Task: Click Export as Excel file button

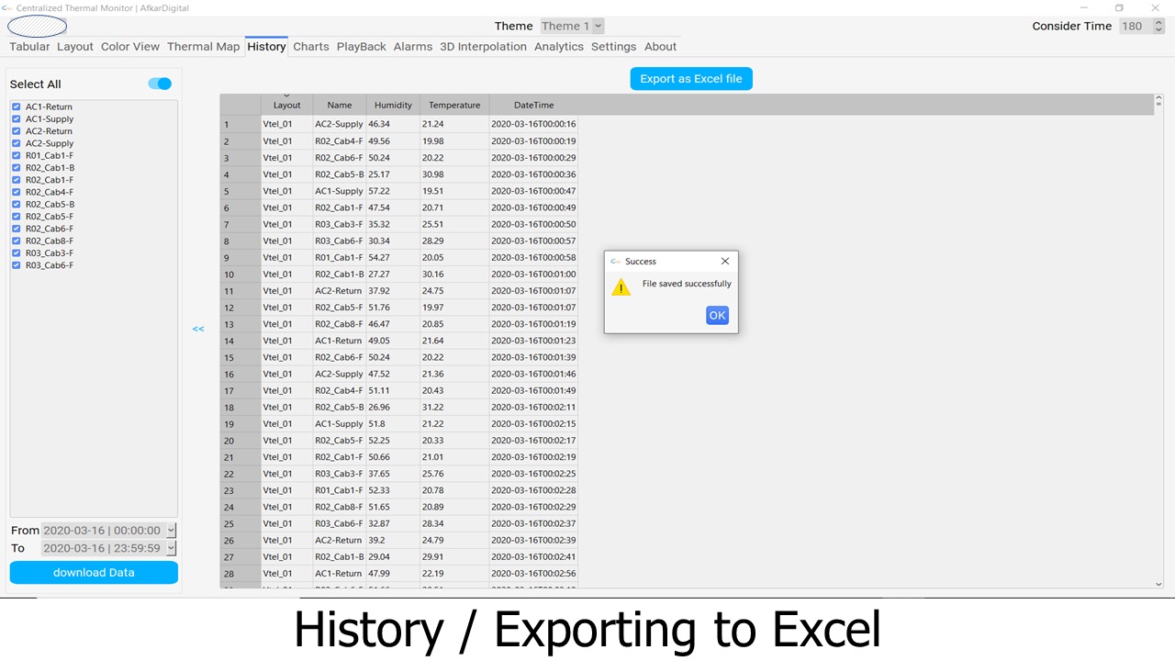Action: tap(691, 79)
